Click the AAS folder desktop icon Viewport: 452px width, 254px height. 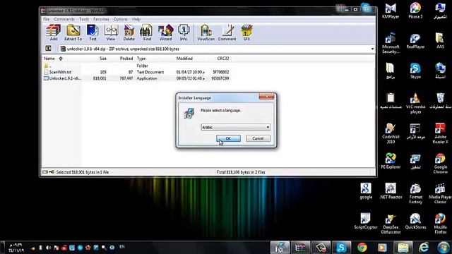coord(440,41)
